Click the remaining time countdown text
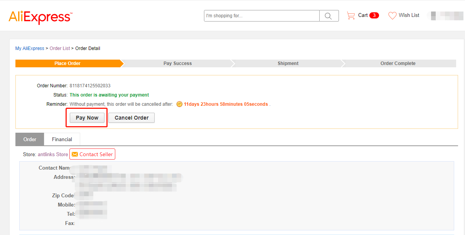The width and height of the screenshot is (465, 235). [226, 104]
